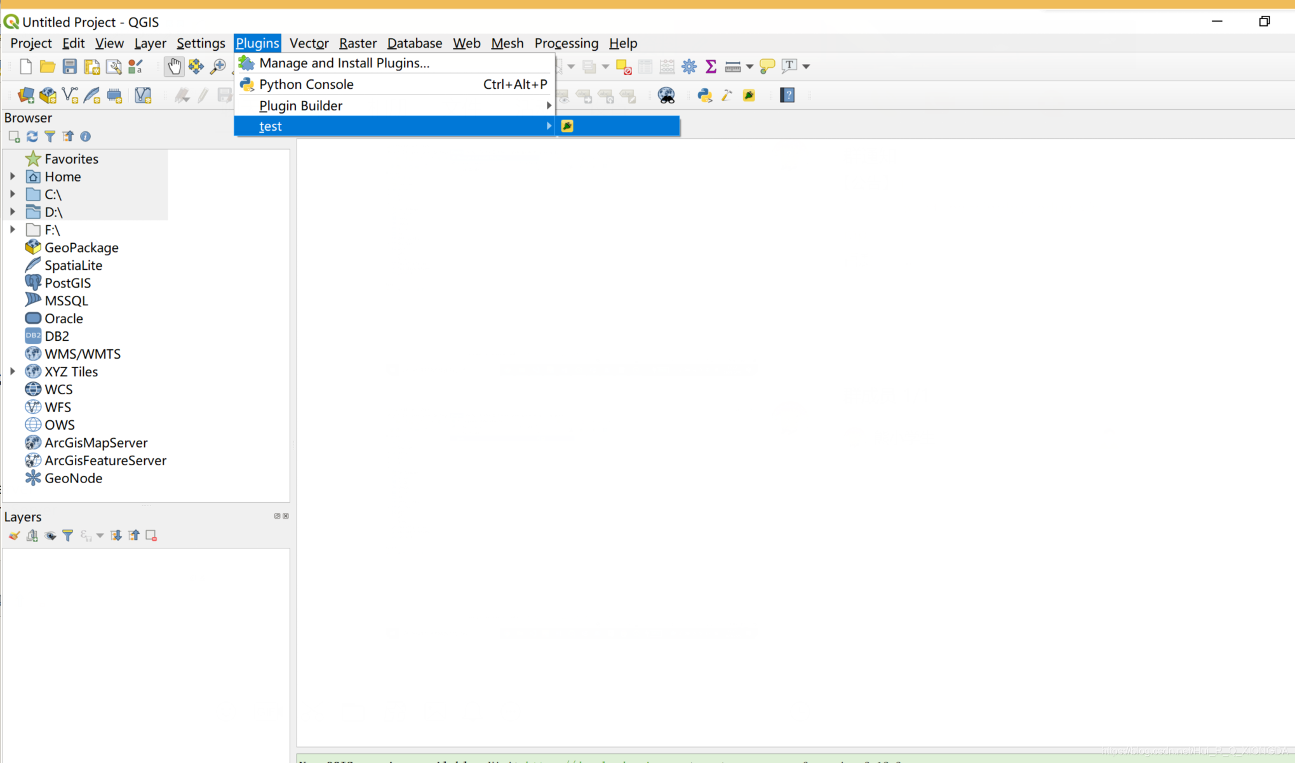Expand the D:\ drive node
This screenshot has height=763, width=1295.
(13, 212)
